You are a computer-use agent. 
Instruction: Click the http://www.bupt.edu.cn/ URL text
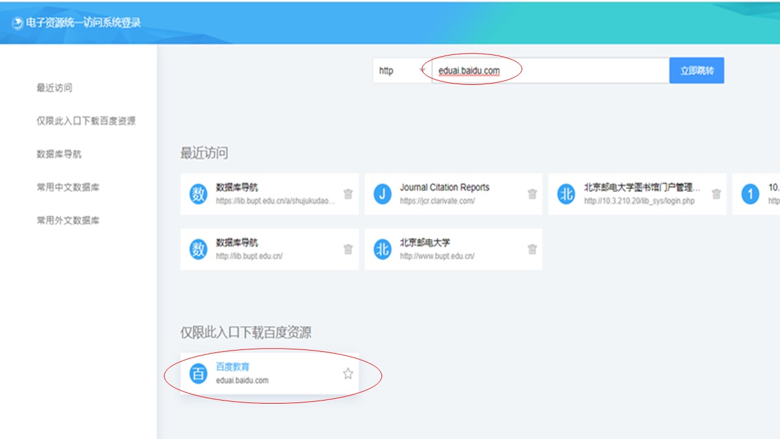click(437, 256)
